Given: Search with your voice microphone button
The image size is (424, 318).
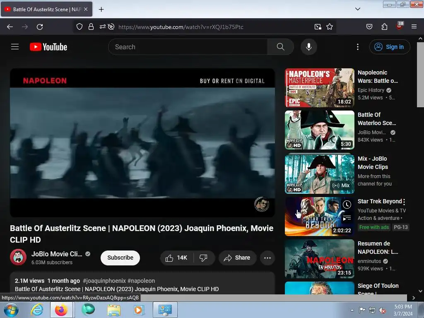Looking at the screenshot, I should [x=309, y=47].
